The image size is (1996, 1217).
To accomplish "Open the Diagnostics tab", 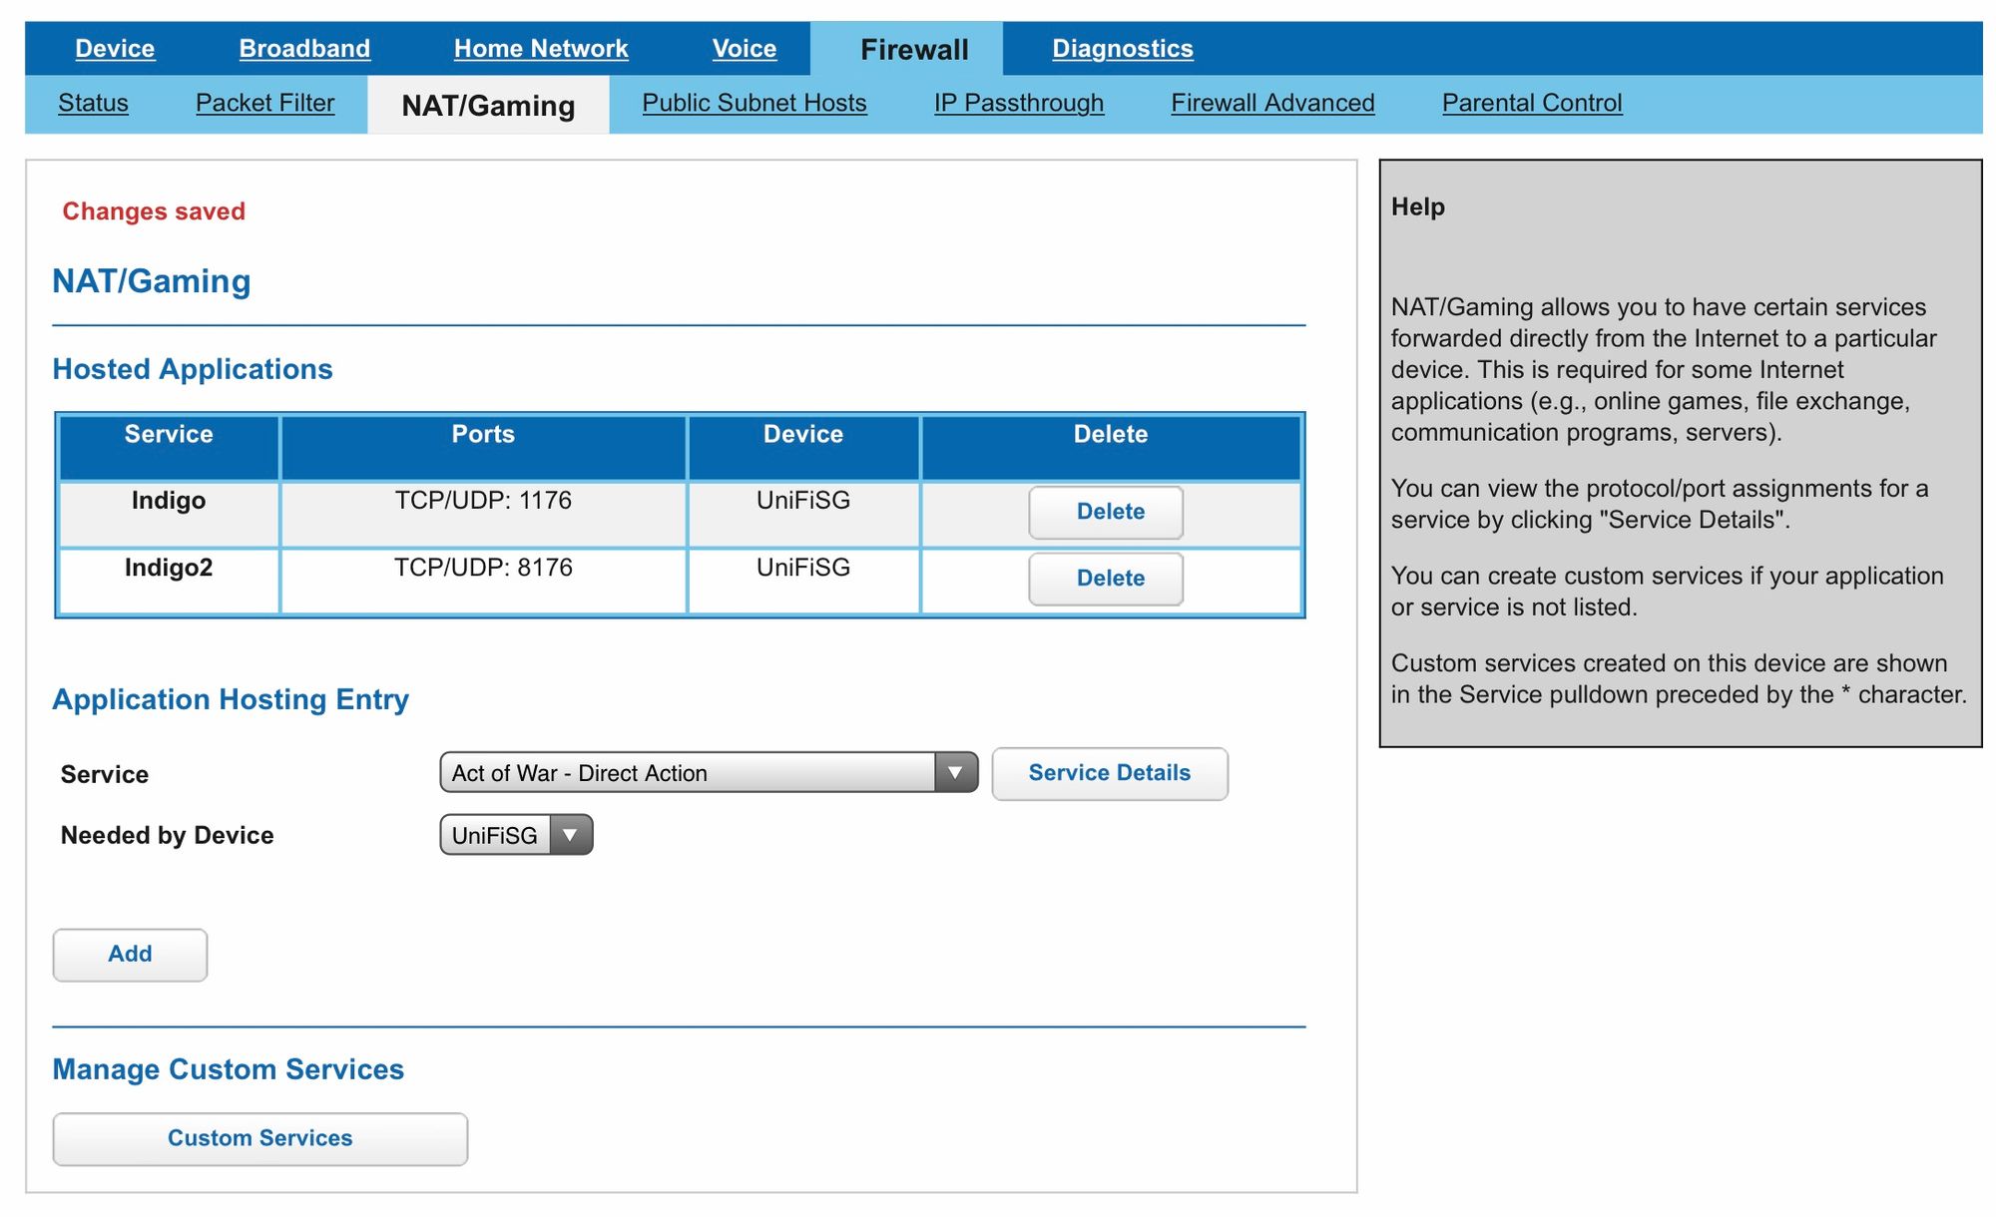I will tap(1122, 49).
